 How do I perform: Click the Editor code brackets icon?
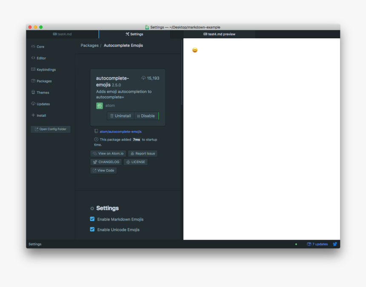(x=33, y=58)
